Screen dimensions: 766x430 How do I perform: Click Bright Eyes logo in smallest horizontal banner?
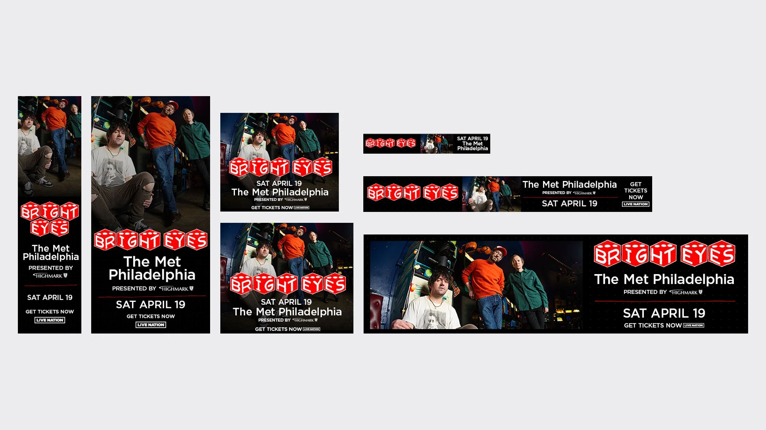[391, 143]
